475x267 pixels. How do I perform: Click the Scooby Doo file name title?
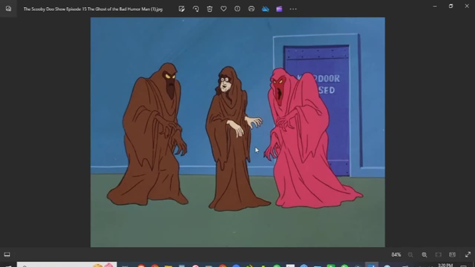[93, 9]
